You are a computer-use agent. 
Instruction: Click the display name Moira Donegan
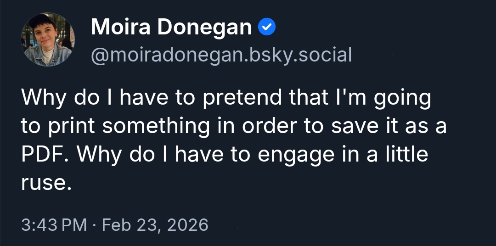point(171,28)
